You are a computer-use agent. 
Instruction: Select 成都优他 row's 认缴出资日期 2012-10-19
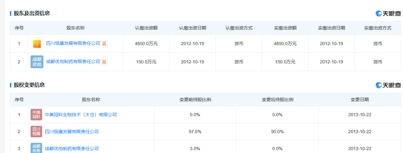tap(193, 62)
